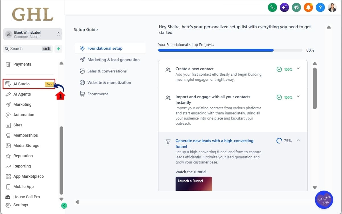Image resolution: width=342 pixels, height=214 pixels.
Task: Click the Payments icon in the sidebar
Action: pos(8,64)
